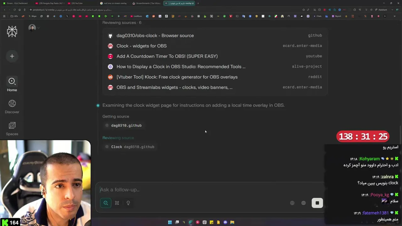
Task: Open the Spaces section
Action: pyautogui.click(x=12, y=129)
